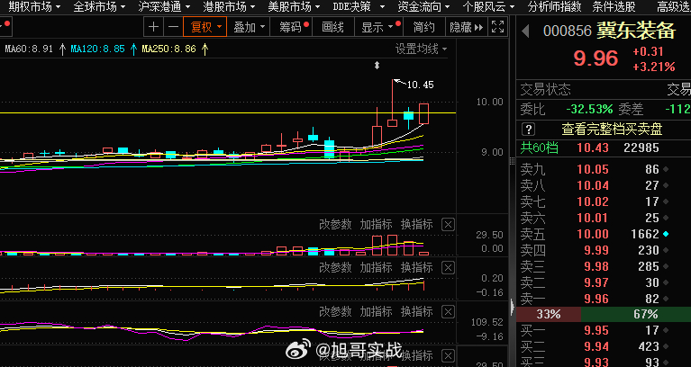Viewport: 691px width, 367px height.
Task: Click 改参数 in second indicator panel
Action: click(x=335, y=267)
